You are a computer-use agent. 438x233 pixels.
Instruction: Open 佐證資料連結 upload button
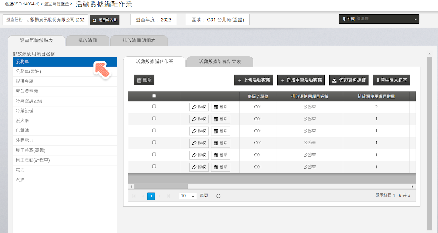point(349,80)
